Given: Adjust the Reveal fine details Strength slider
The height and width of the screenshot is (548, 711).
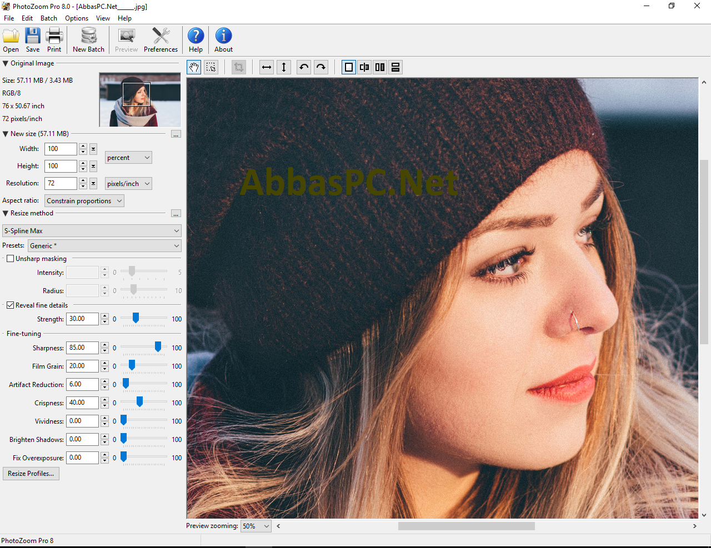Looking at the screenshot, I should tap(136, 318).
